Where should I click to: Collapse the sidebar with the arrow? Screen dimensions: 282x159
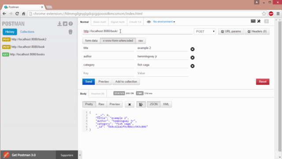(x=80, y=155)
